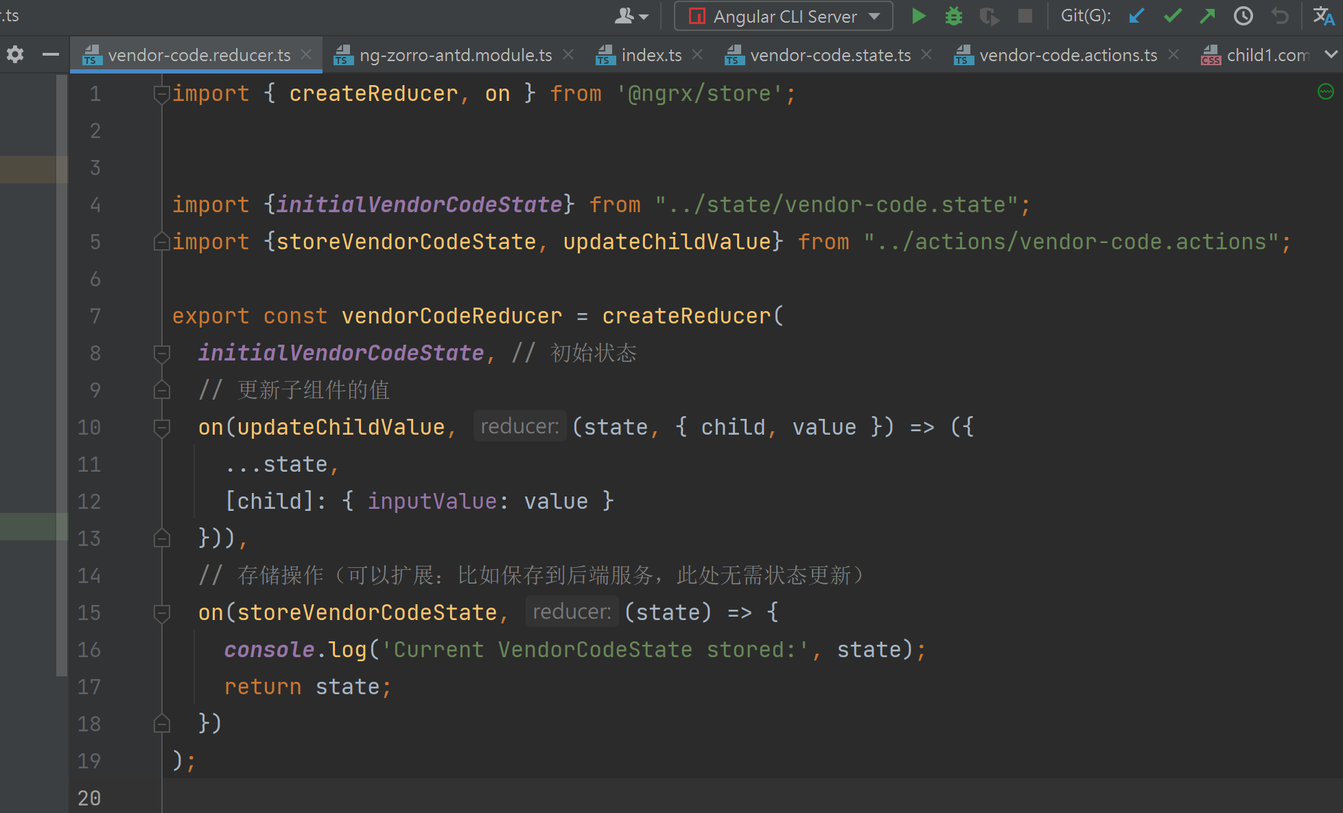Collapse the import block fold on line 1
This screenshot has height=813, width=1343.
(162, 94)
